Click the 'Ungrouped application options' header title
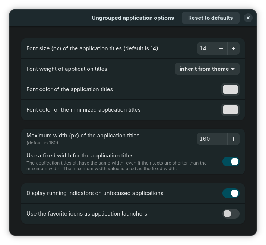 click(133, 18)
